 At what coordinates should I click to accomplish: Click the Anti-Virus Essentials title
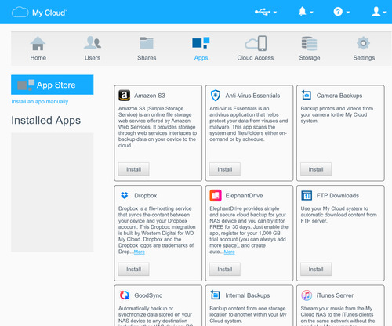(x=252, y=96)
